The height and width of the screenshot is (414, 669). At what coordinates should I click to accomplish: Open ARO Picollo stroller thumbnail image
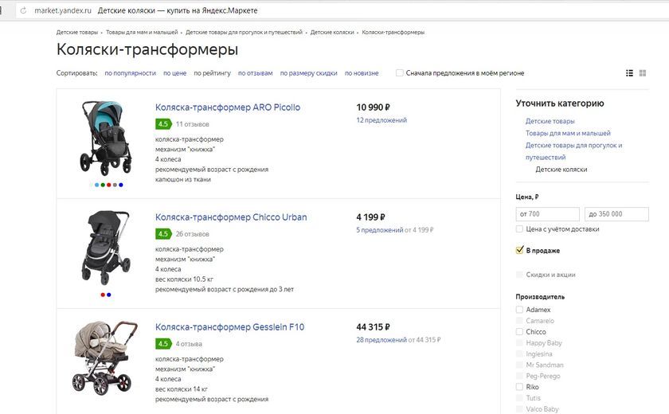click(105, 139)
